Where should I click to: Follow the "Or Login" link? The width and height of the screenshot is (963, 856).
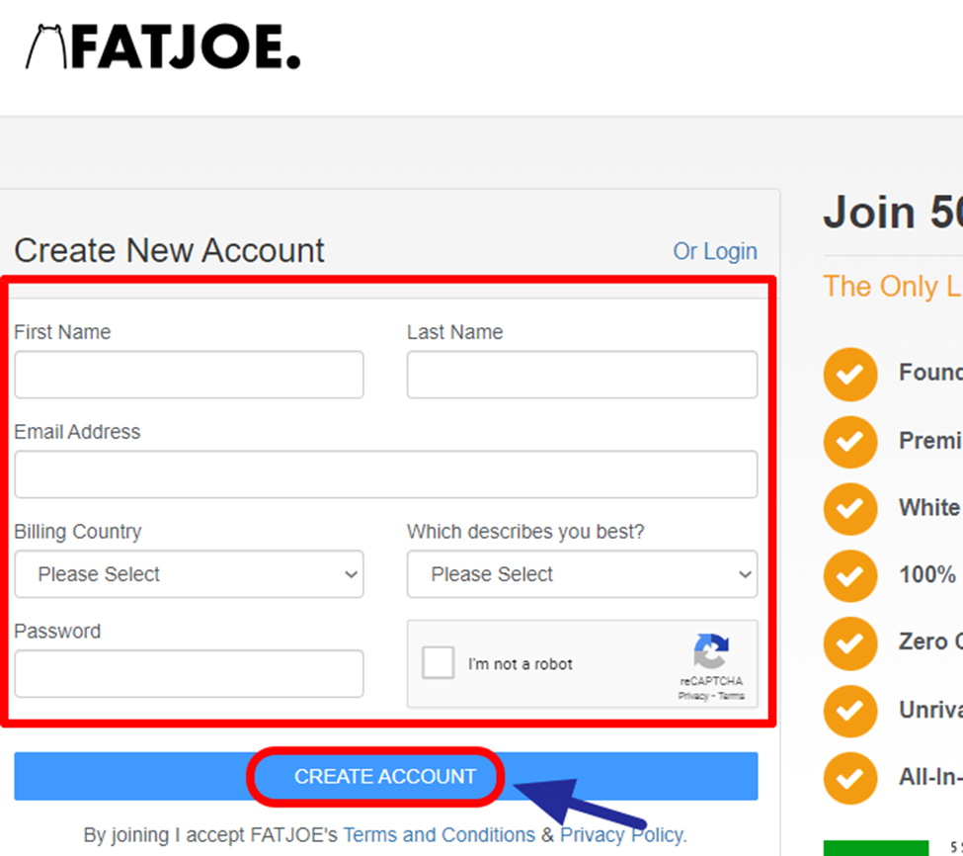point(715,251)
